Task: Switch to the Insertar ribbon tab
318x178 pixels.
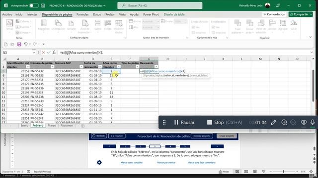Action: point(32,14)
